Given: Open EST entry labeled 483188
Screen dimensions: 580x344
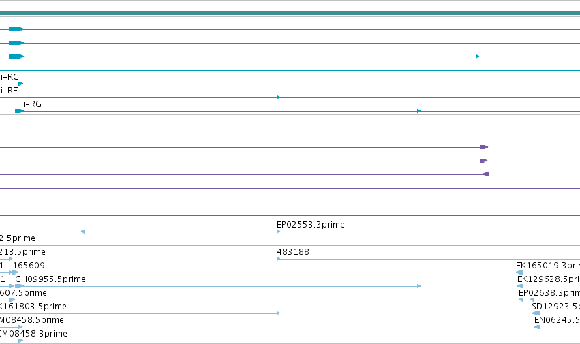Looking at the screenshot, I should pyautogui.click(x=293, y=252).
